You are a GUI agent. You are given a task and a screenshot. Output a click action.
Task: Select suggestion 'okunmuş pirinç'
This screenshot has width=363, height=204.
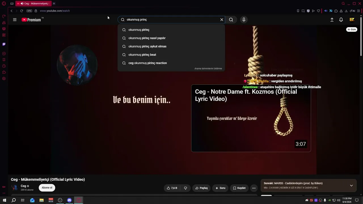(x=171, y=30)
